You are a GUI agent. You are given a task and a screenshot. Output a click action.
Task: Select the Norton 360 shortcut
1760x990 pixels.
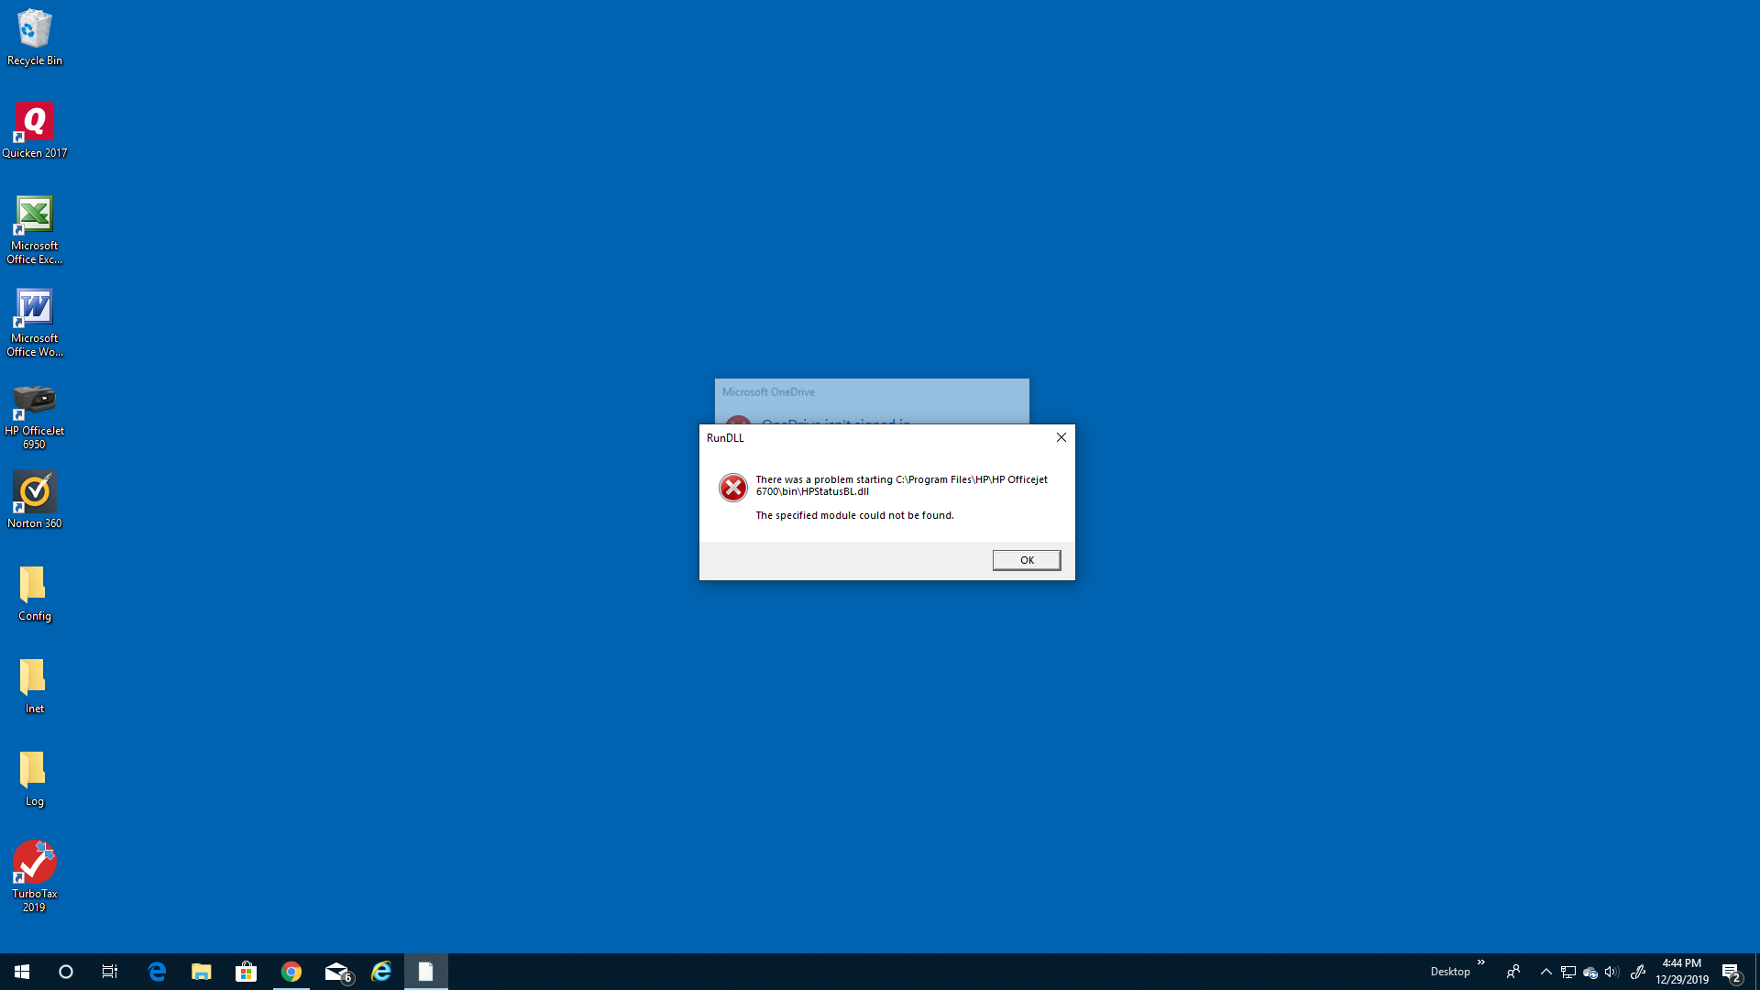[35, 500]
